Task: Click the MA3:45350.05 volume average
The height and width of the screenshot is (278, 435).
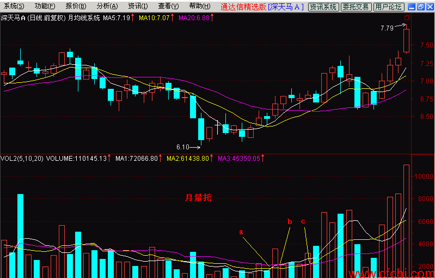Action: (239, 159)
